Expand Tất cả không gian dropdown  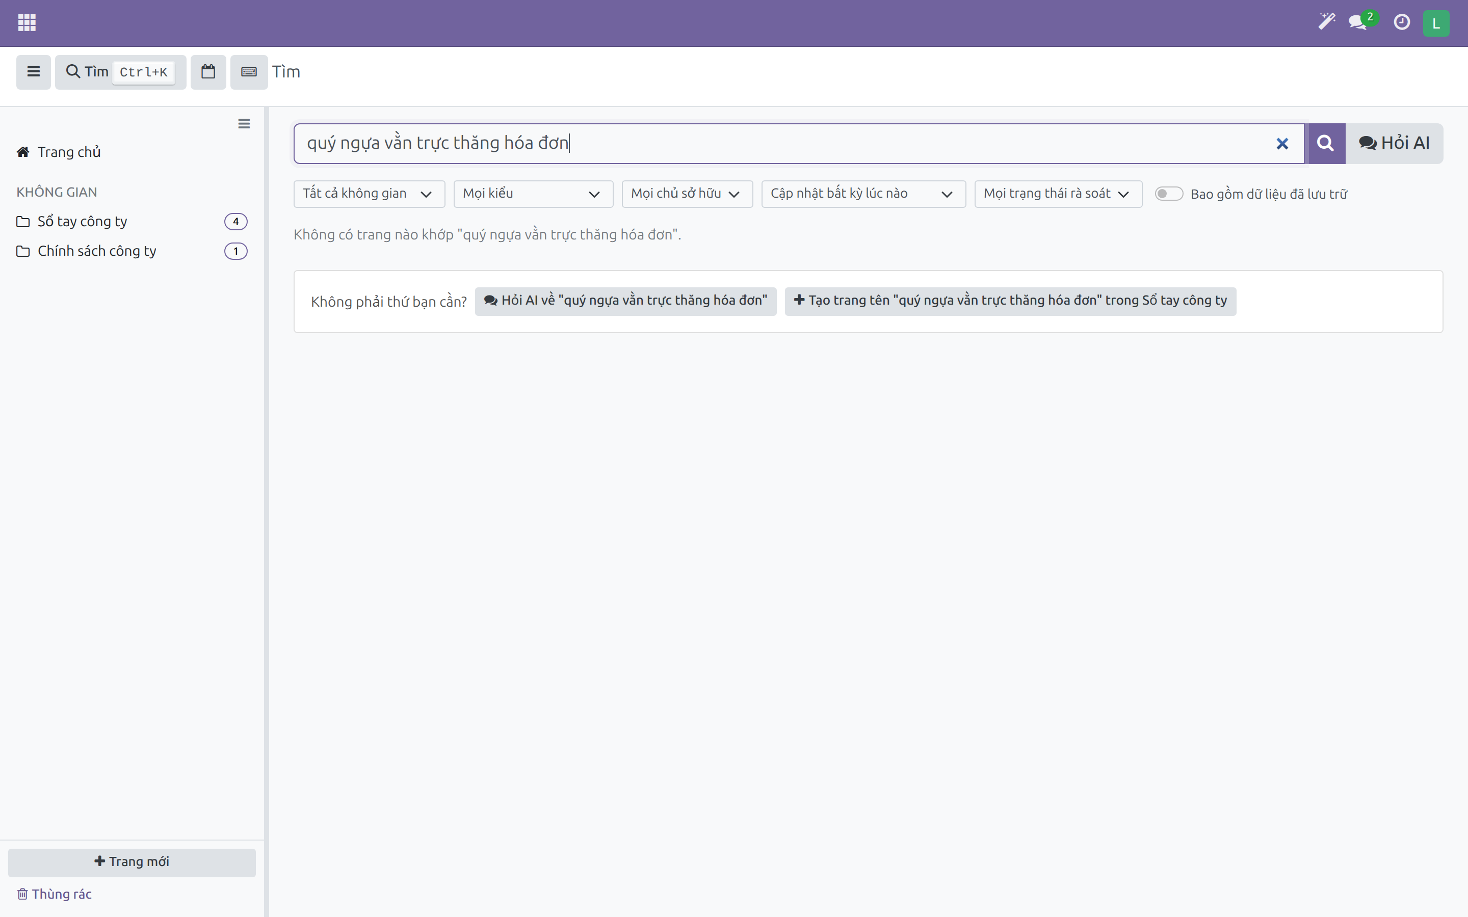[x=369, y=194]
